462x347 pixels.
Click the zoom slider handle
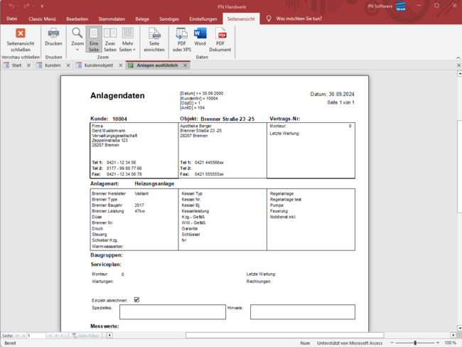[x=415, y=343]
